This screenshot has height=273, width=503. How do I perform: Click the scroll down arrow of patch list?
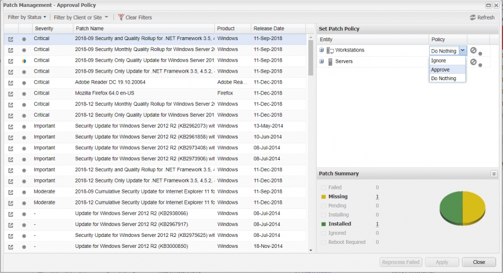[x=311, y=250]
